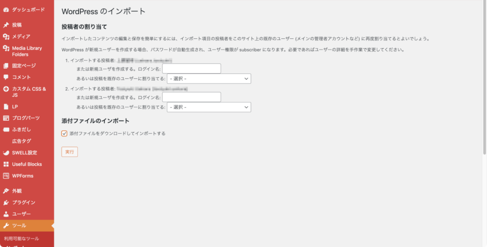The width and height of the screenshot is (487, 247).
Task: Click the WPForms icon
Action: tap(6, 176)
